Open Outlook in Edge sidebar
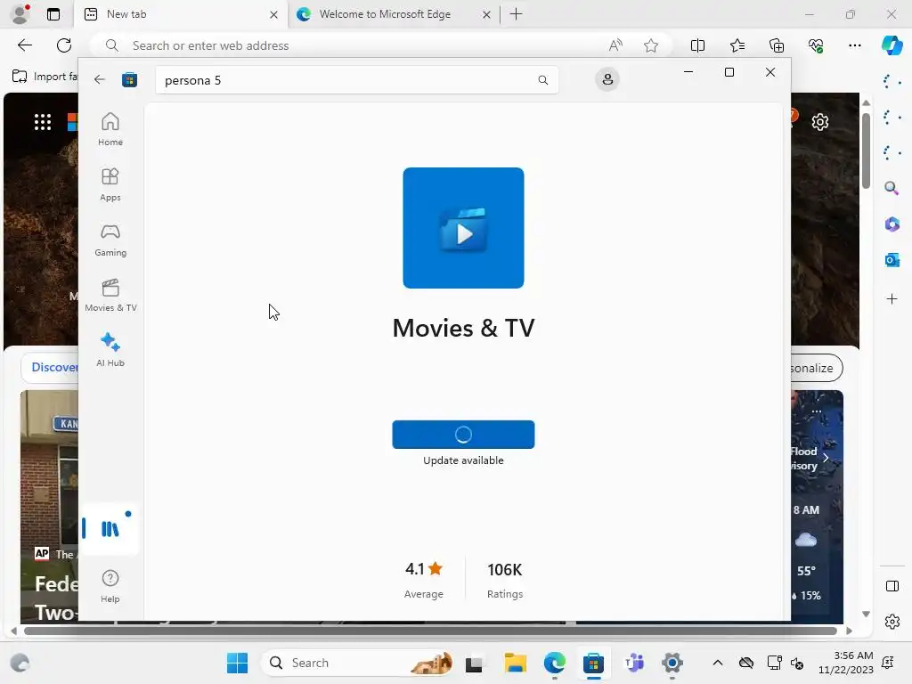912x684 pixels. click(x=892, y=260)
